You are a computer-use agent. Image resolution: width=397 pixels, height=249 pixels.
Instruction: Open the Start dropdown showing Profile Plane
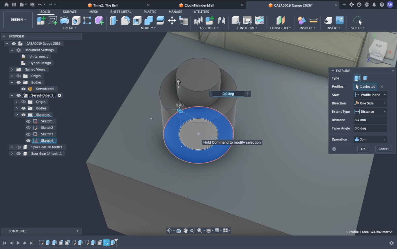(x=370, y=95)
